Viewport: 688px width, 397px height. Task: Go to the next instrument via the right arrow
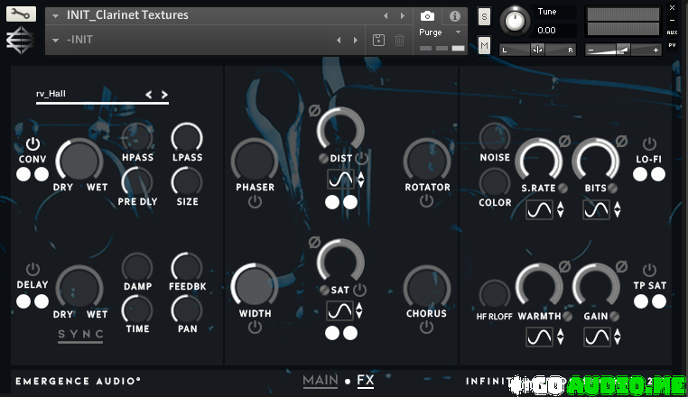pos(403,16)
